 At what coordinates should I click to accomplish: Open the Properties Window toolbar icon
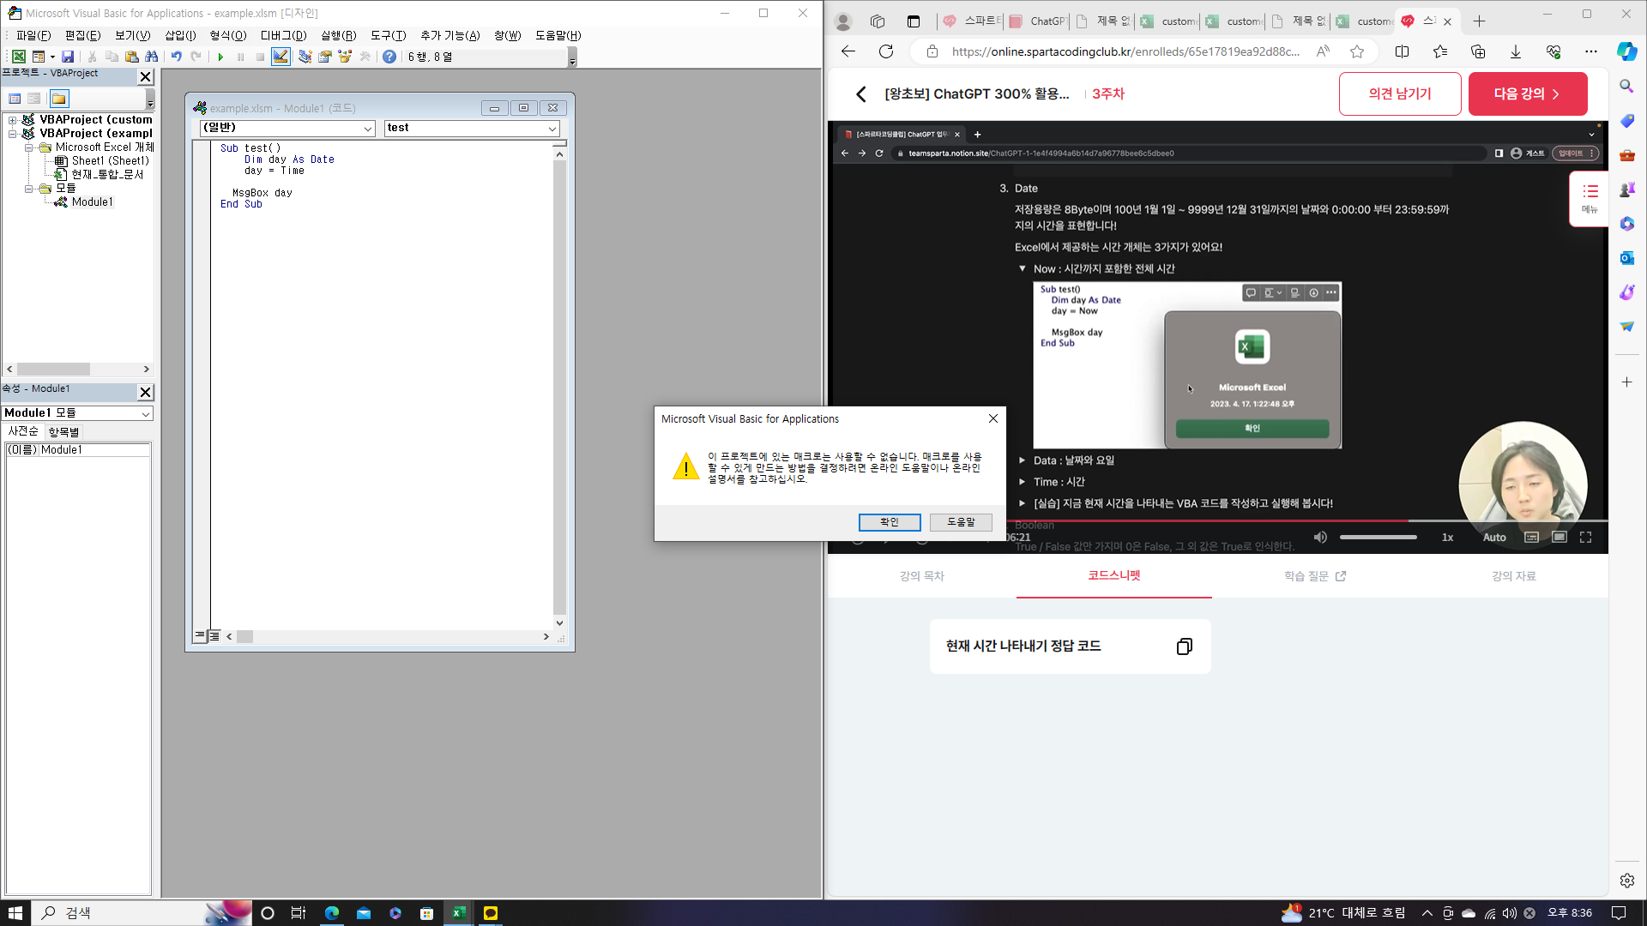(325, 57)
